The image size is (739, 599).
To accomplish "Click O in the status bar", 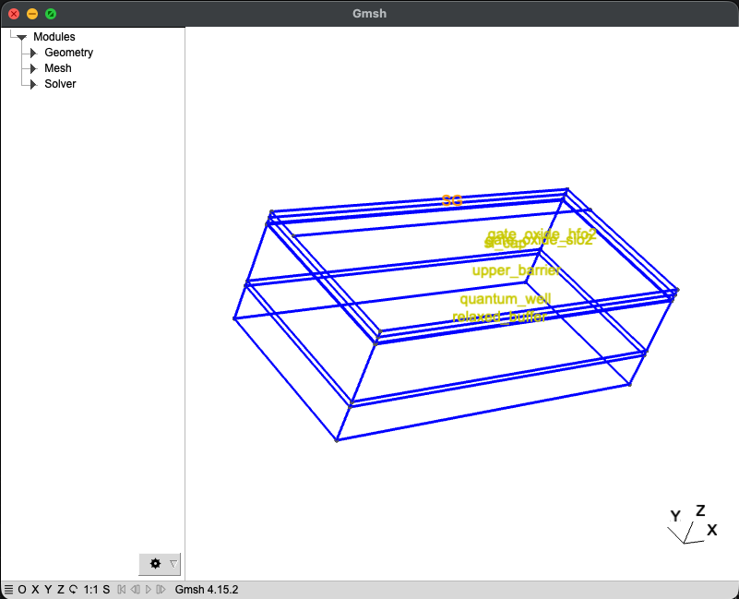I will (21, 590).
